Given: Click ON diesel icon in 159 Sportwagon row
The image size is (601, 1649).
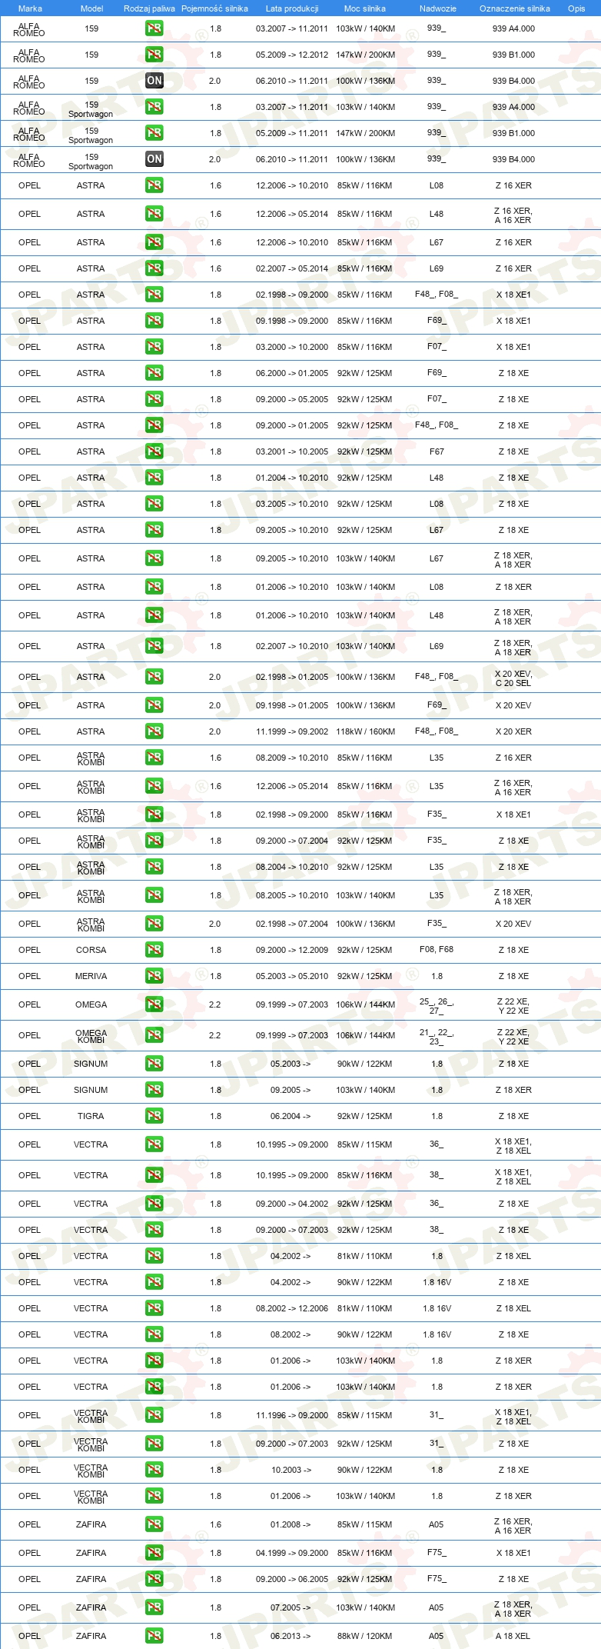Looking at the screenshot, I should 154,159.
